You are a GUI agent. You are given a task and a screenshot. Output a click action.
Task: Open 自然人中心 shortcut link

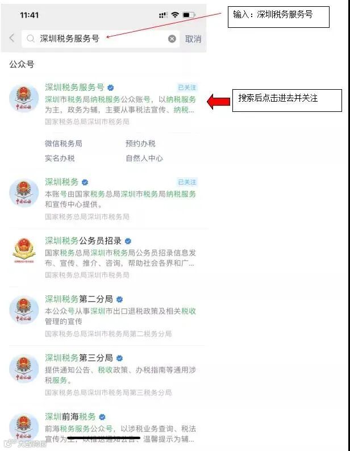coord(144,158)
